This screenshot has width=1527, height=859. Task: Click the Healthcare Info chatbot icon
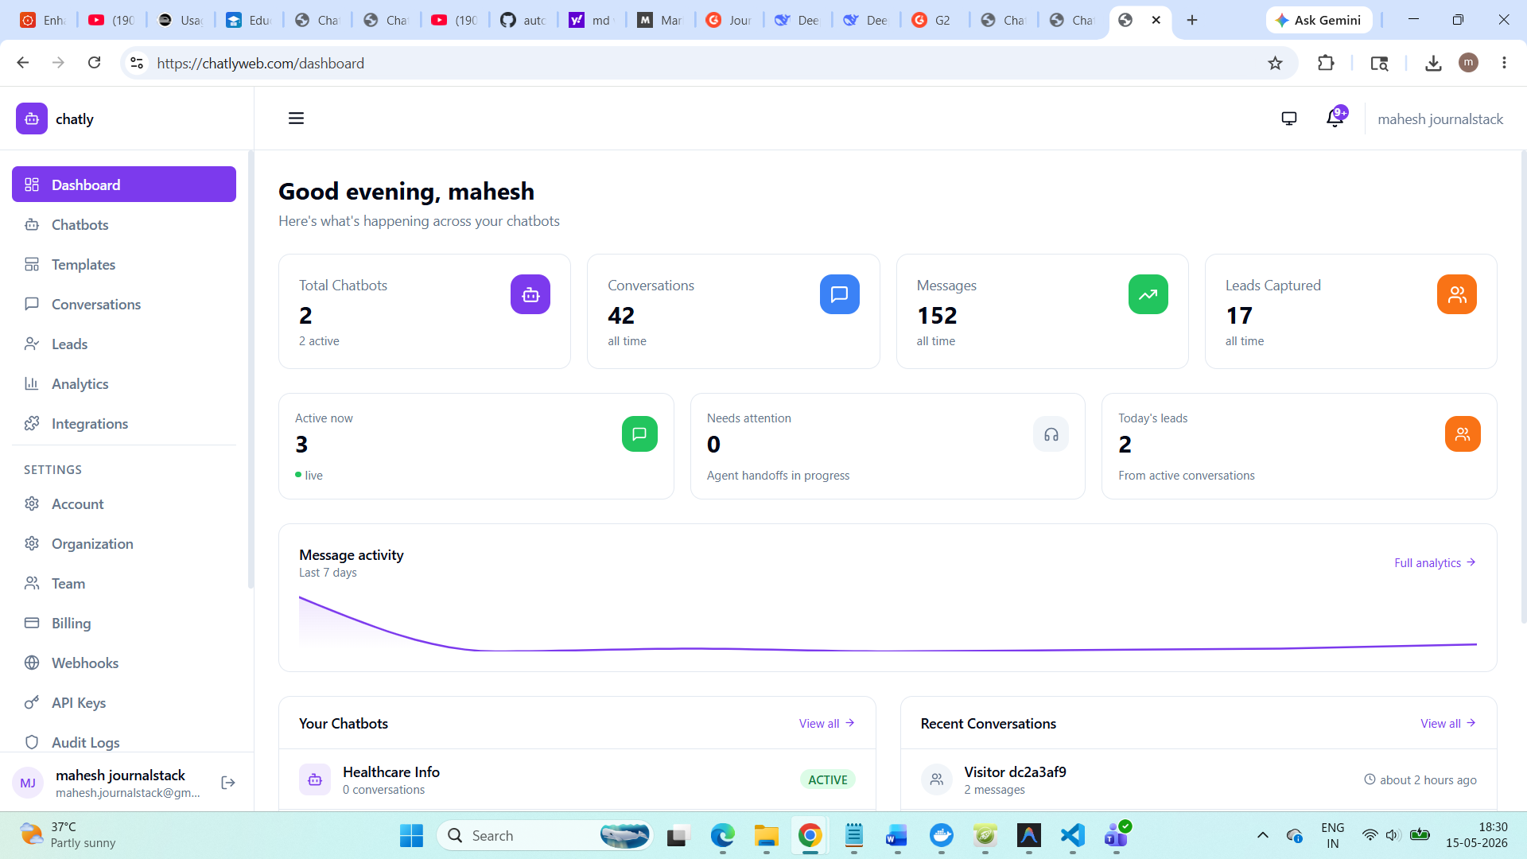[315, 779]
